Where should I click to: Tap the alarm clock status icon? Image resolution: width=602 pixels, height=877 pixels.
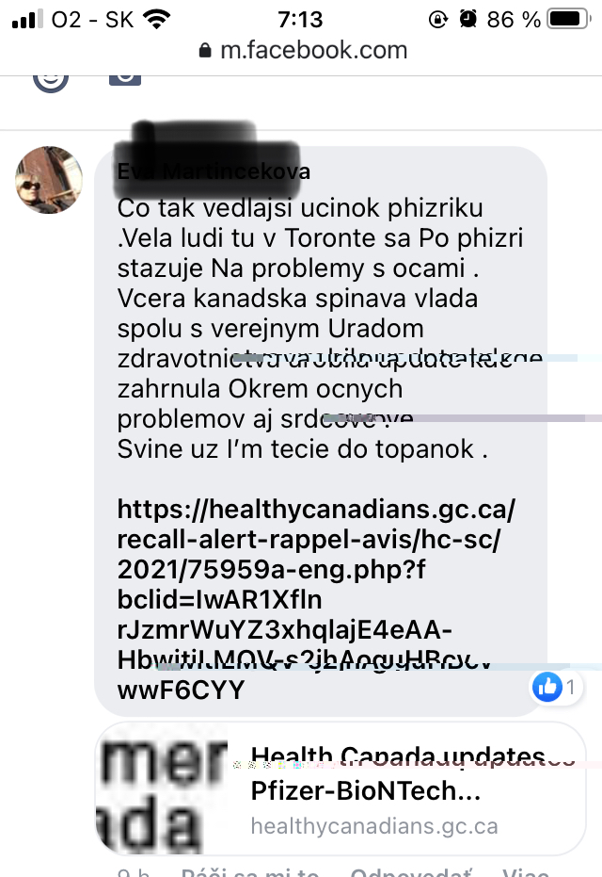(x=468, y=20)
